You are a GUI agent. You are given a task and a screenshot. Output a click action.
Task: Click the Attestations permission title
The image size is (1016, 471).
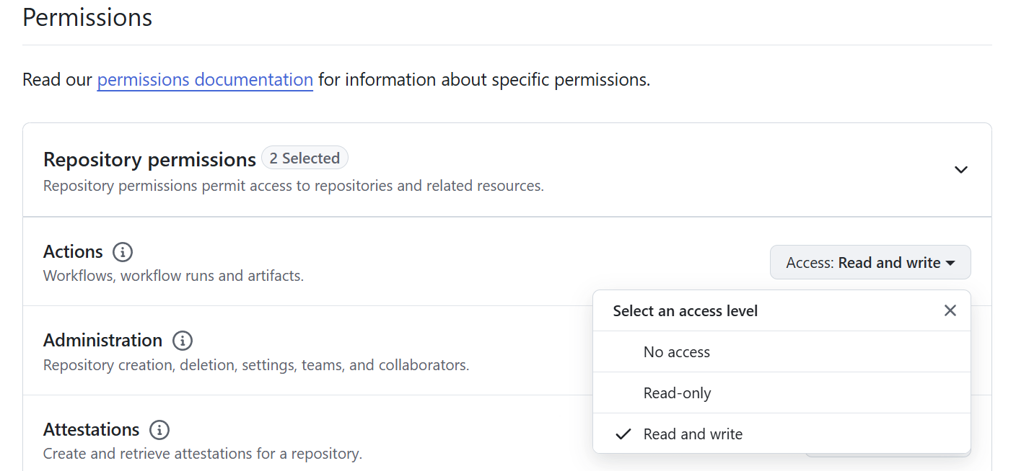91,430
